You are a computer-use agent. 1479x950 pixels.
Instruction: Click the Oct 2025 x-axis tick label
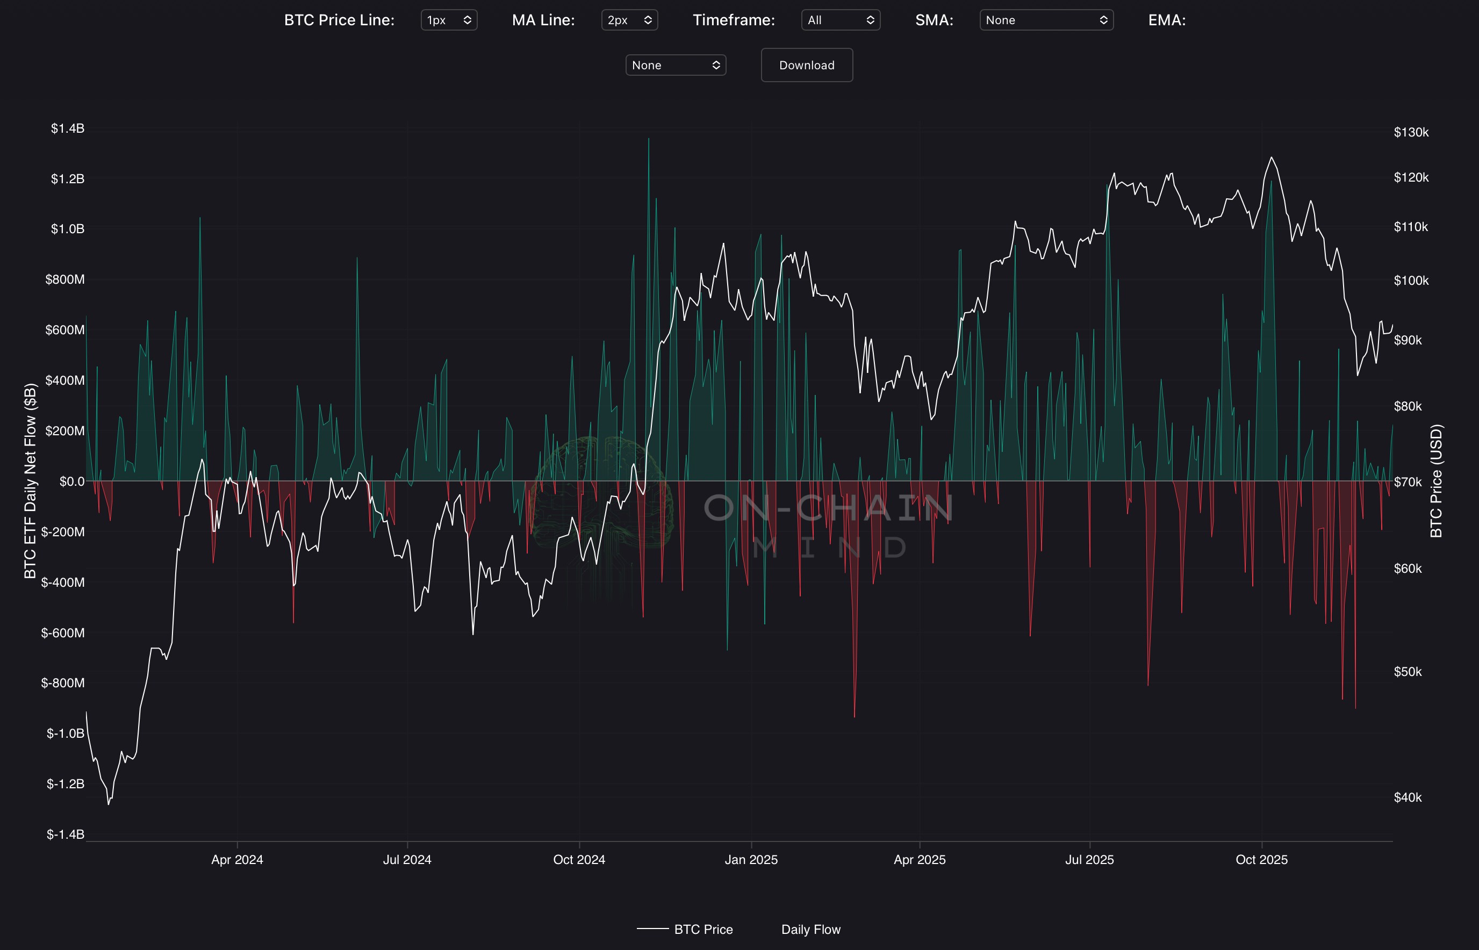(1261, 859)
